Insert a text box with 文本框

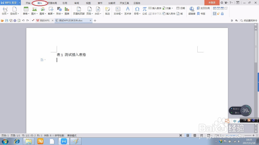click(x=118, y=11)
